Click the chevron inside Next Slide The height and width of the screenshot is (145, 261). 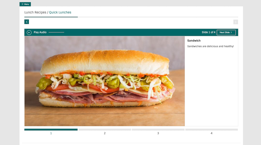231,32
